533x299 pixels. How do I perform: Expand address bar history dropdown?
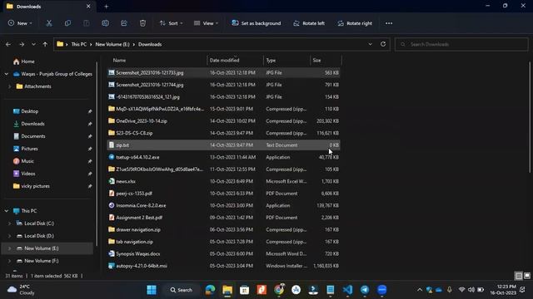click(370, 44)
